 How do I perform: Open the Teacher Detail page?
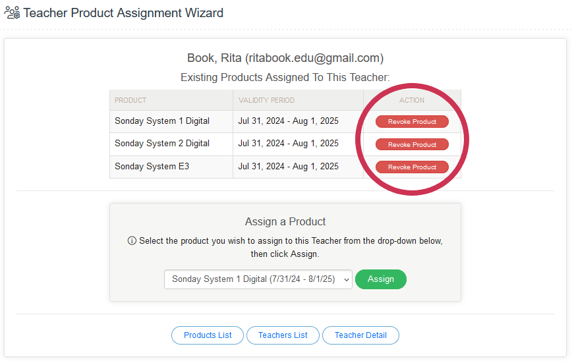pos(360,335)
